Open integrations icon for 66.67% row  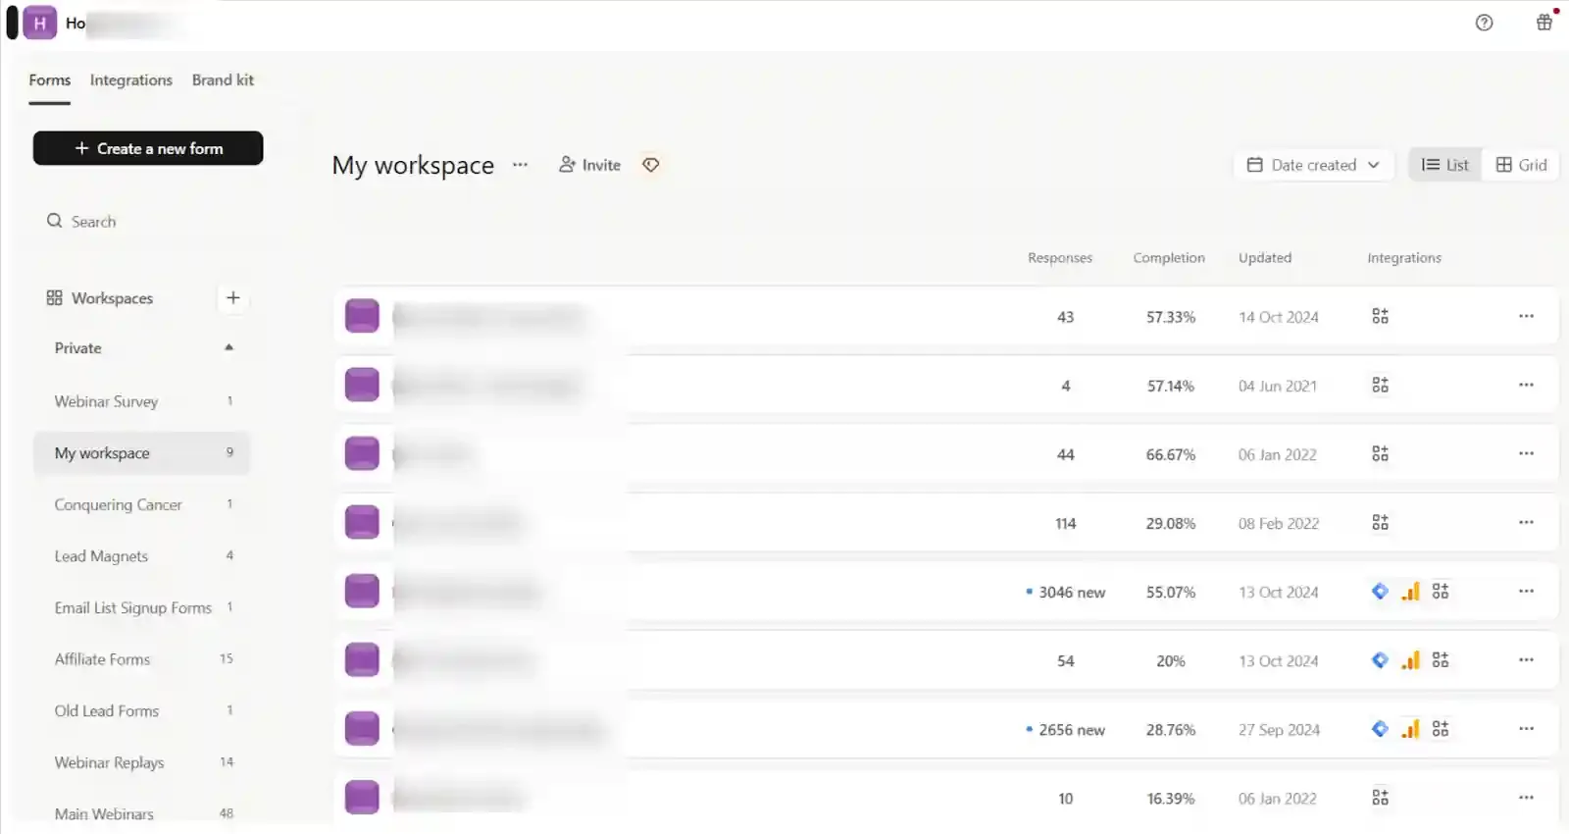pos(1380,453)
